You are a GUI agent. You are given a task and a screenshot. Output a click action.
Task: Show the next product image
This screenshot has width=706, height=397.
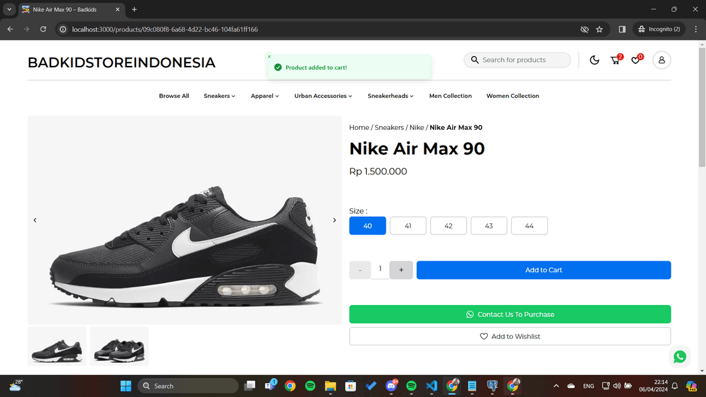[x=334, y=220]
